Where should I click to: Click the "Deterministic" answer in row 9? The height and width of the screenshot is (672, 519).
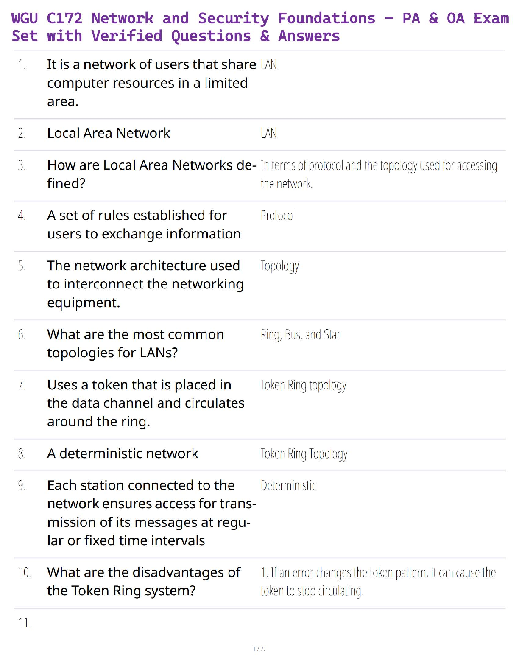[x=288, y=486]
